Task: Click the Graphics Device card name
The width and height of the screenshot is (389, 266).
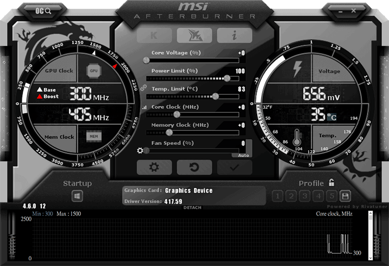Action: point(189,191)
